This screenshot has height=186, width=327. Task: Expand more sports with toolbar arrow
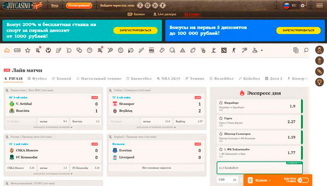point(262,50)
